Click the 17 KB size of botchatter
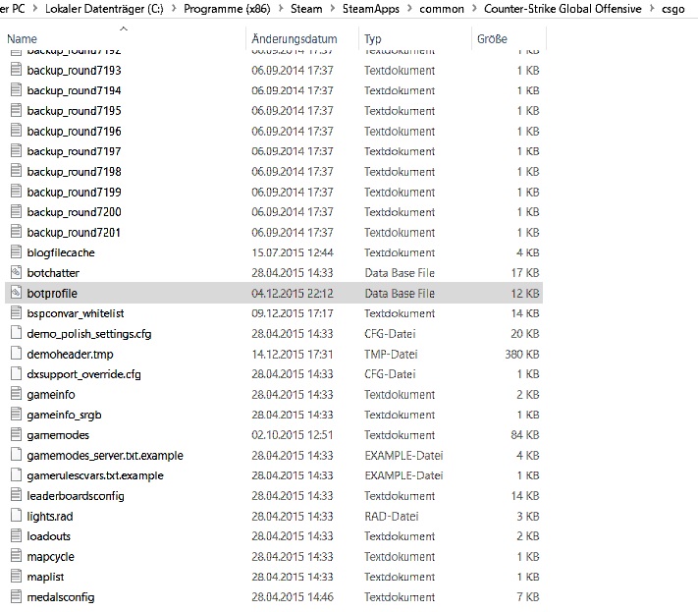 [x=525, y=272]
